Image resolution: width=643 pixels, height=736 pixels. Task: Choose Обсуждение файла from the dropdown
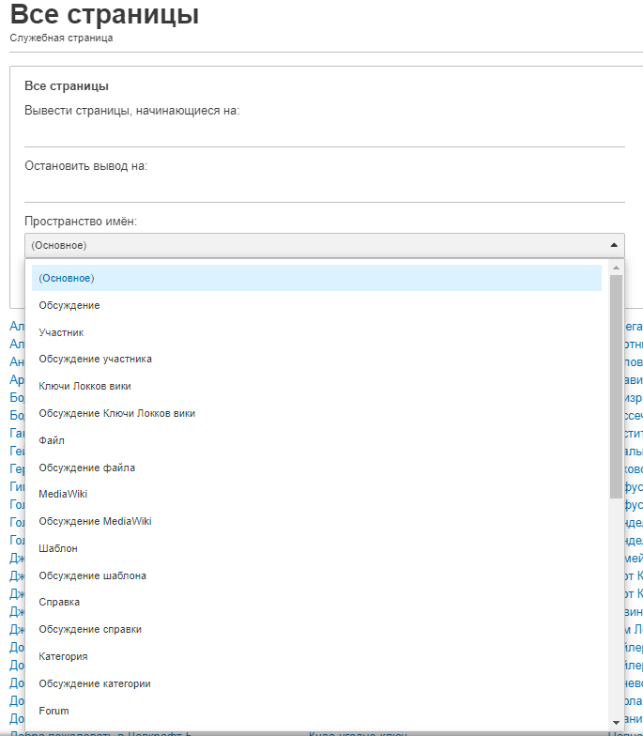point(316,468)
